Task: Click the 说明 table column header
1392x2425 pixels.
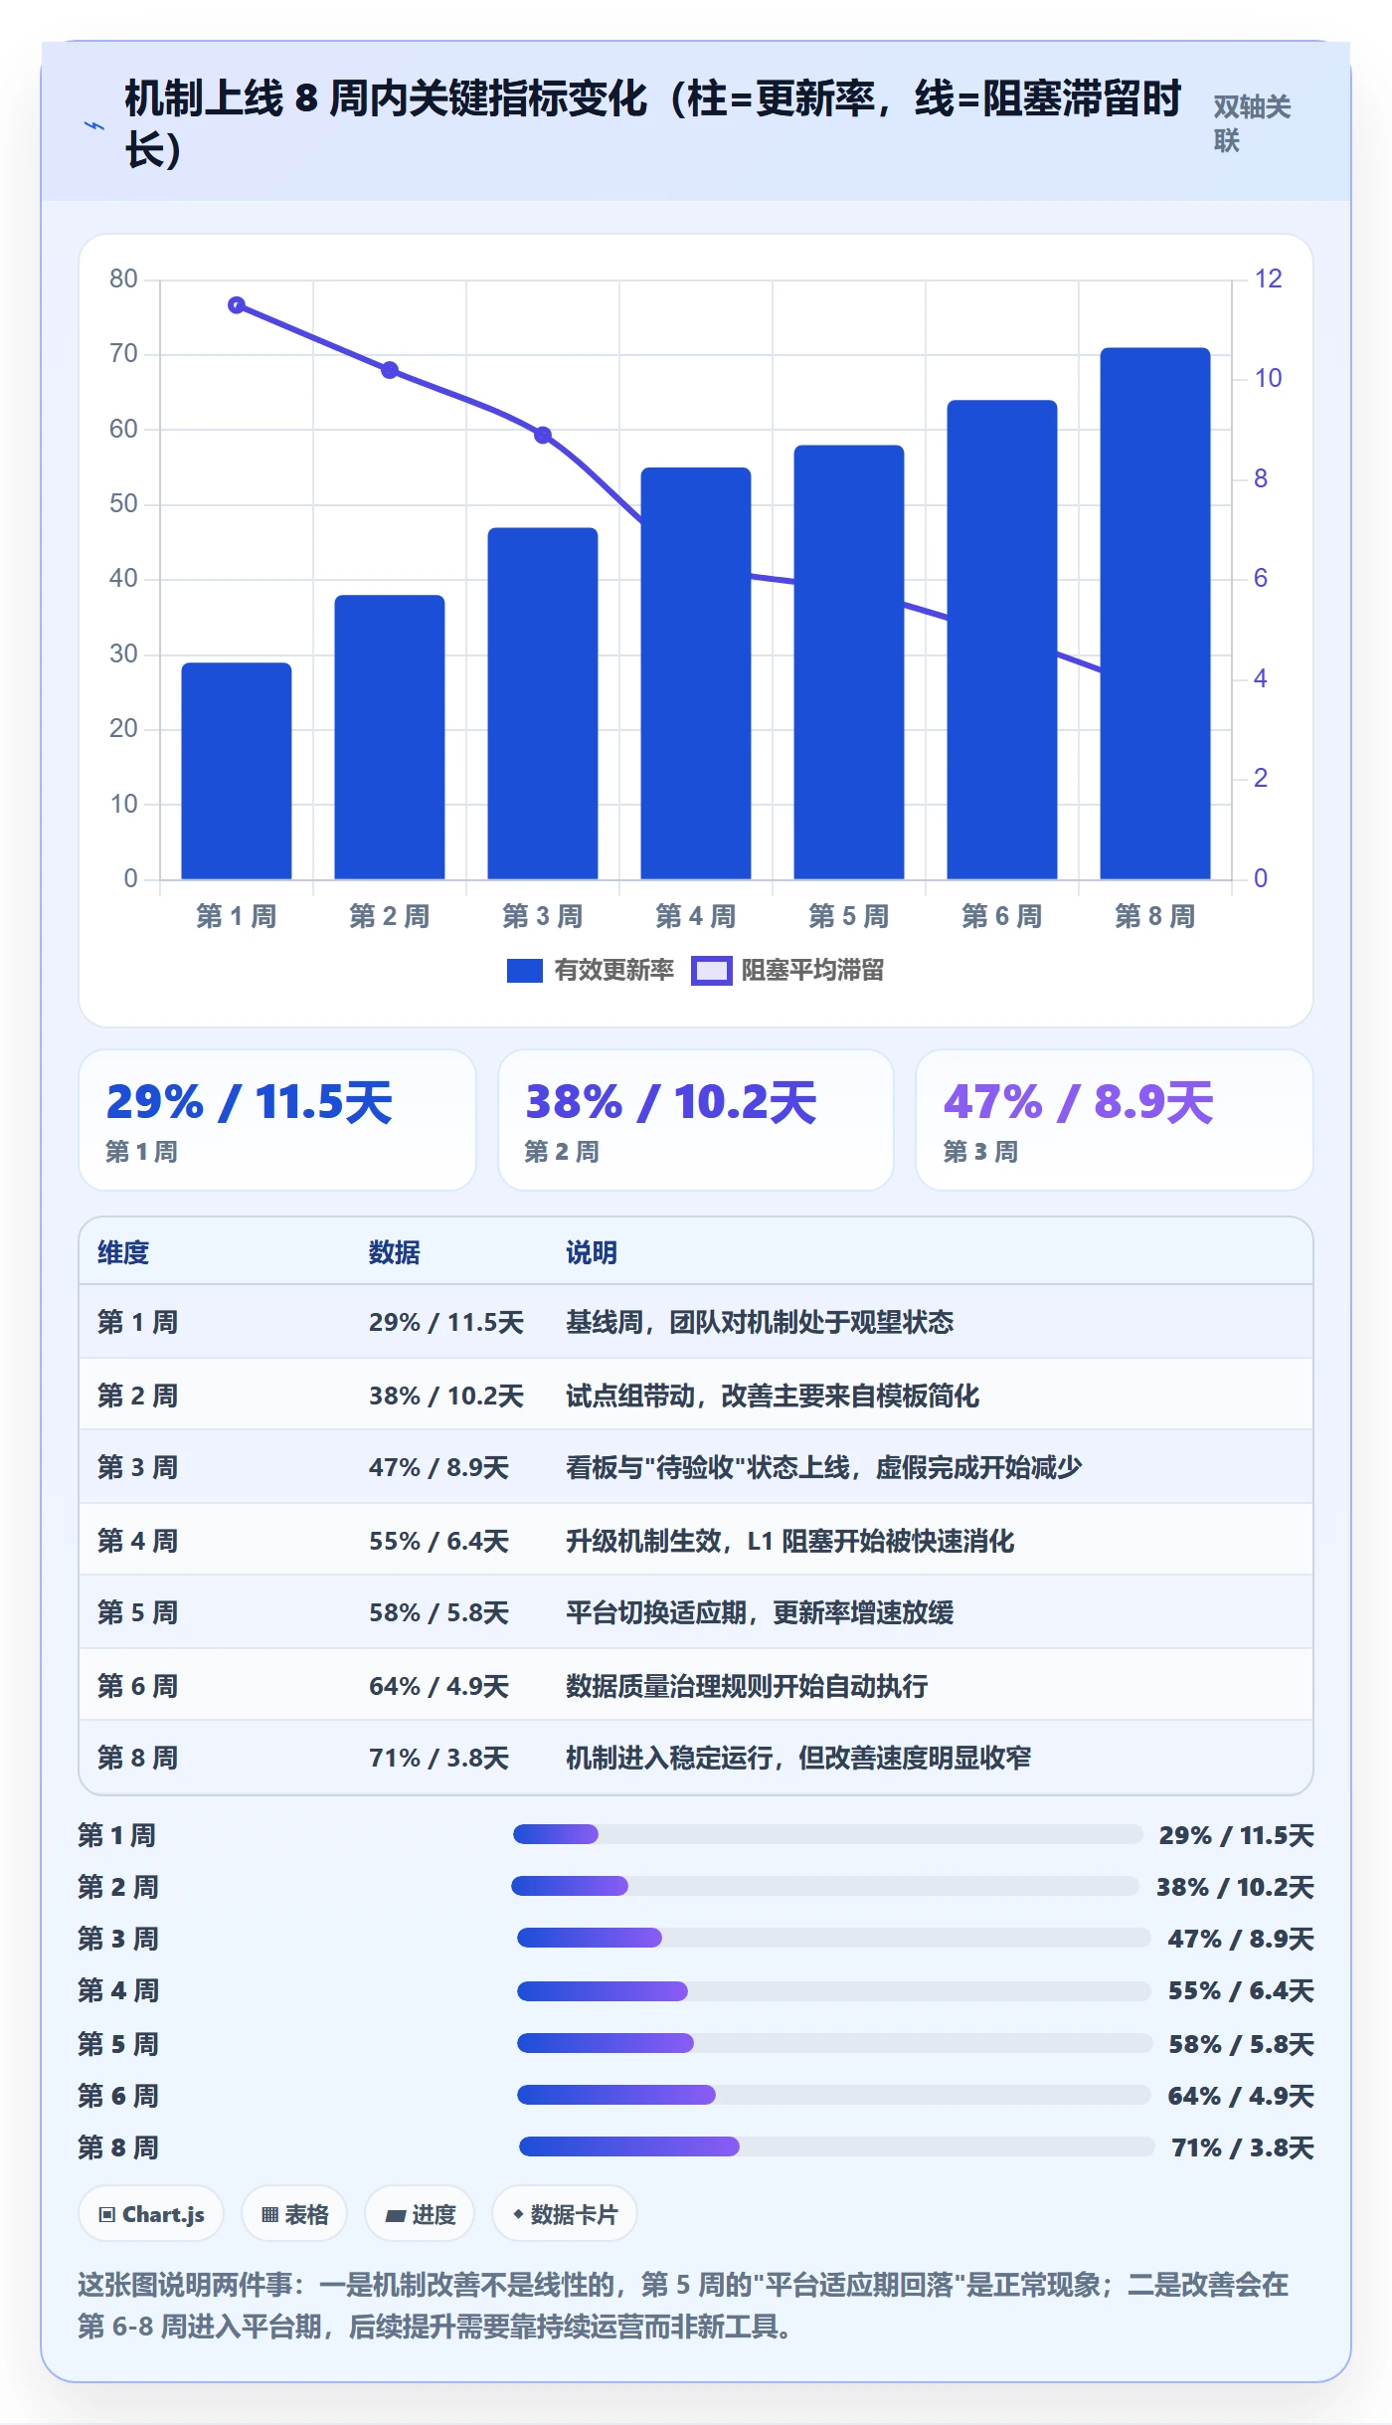Action: click(x=592, y=1252)
